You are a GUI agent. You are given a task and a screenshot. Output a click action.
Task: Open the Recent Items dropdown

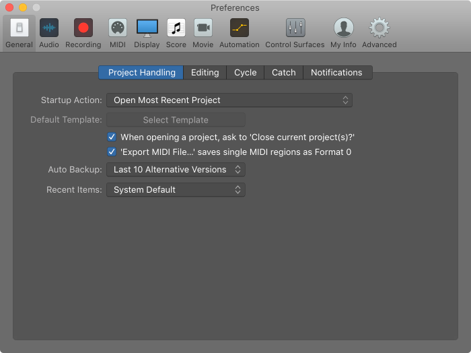click(x=176, y=190)
